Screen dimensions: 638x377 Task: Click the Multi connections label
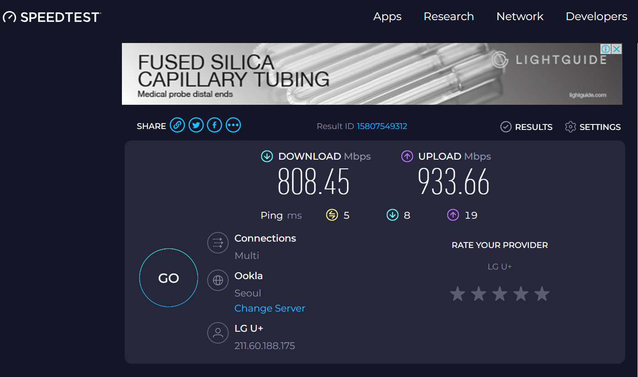[x=247, y=256]
